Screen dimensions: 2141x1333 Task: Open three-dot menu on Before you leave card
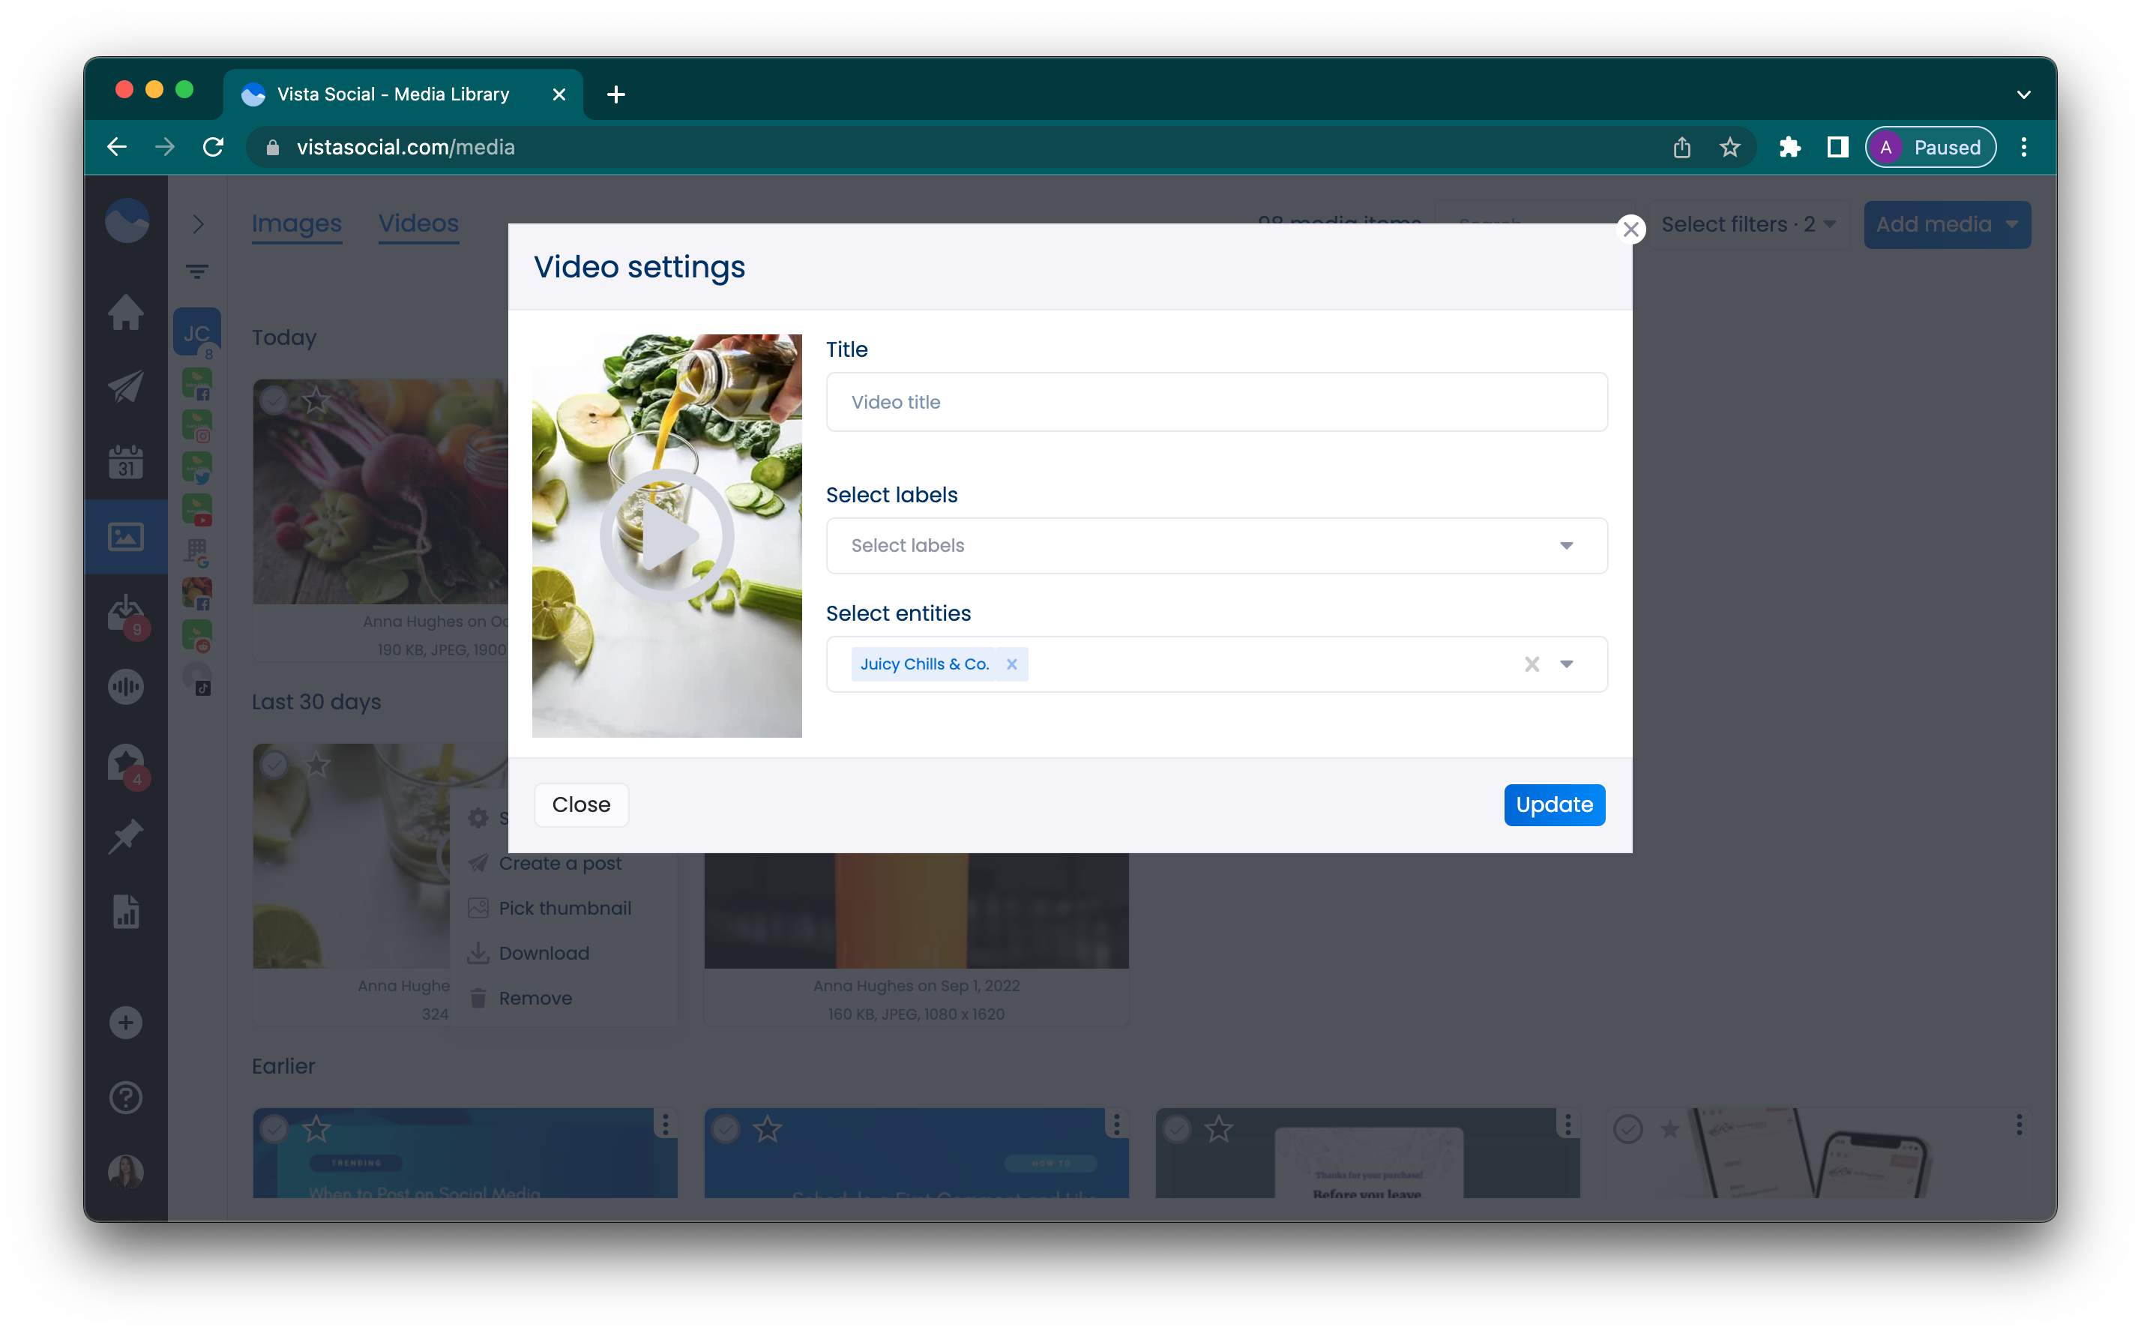[x=1568, y=1124]
